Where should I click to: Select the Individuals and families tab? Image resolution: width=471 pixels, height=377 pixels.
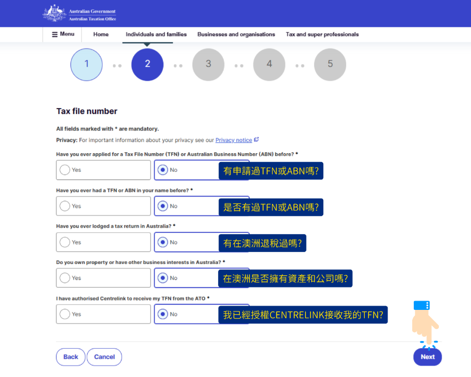(x=156, y=34)
